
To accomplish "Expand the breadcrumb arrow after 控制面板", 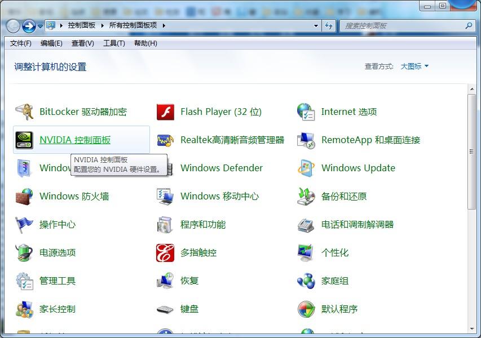I will [x=103, y=26].
